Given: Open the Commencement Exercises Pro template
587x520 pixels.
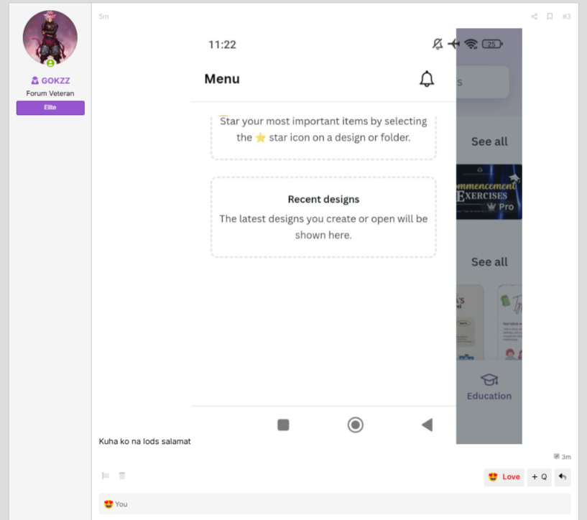Looking at the screenshot, I should 489,192.
